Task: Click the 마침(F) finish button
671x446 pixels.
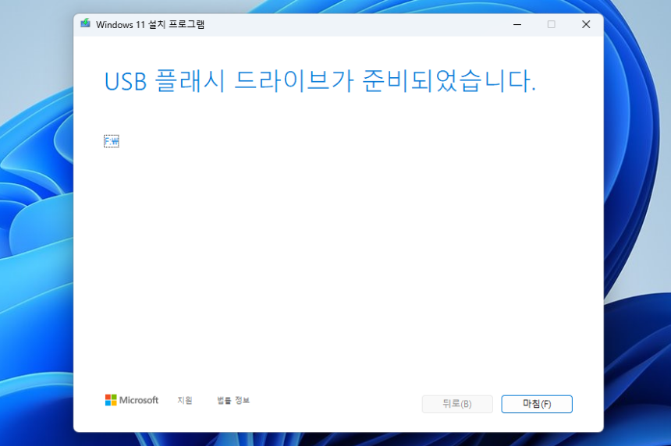Action: (x=537, y=404)
